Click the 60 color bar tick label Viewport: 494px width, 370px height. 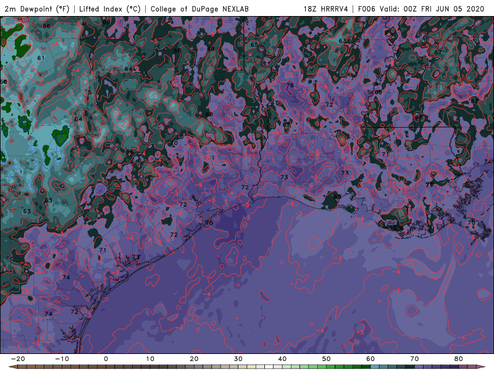pyautogui.click(x=371, y=359)
